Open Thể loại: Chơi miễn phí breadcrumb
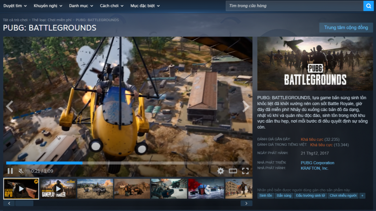Screen dimensions: 376x211 pyautogui.click(x=52, y=20)
